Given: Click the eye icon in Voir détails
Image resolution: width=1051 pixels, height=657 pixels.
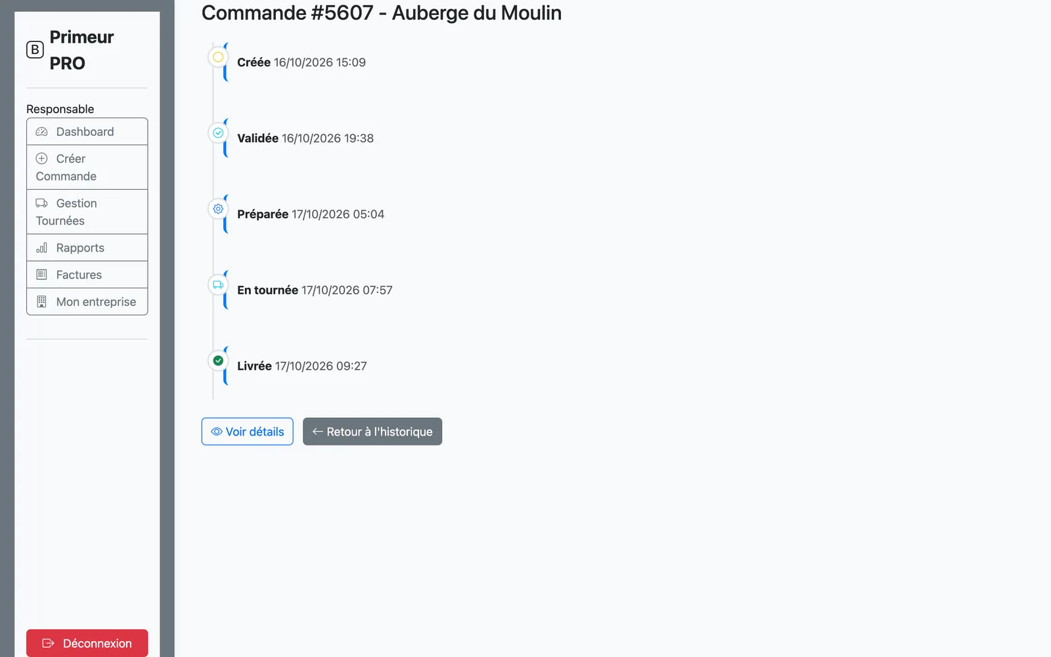Looking at the screenshot, I should click(x=216, y=432).
